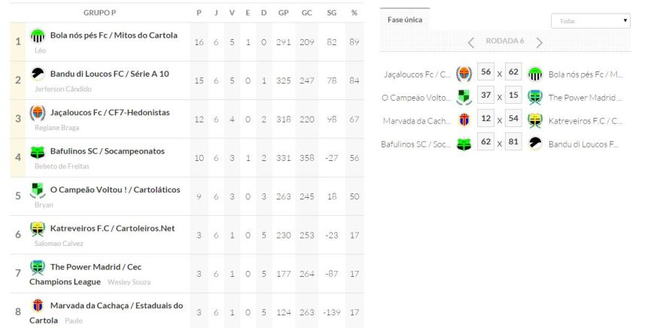Sort standings by P points column header
654x328 pixels.
(199, 13)
